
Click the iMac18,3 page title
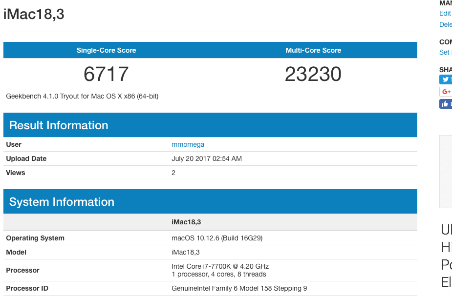34,14
